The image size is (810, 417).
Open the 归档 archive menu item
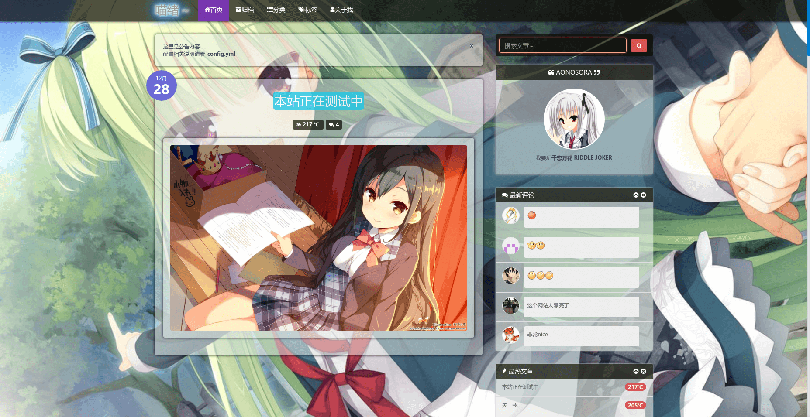(245, 10)
